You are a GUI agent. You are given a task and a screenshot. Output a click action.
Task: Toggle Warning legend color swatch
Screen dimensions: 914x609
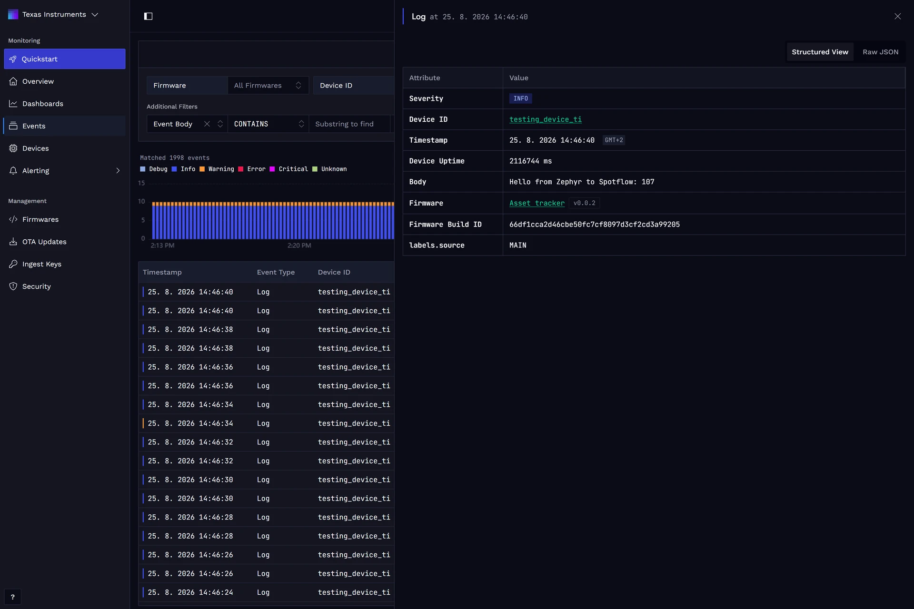coord(202,169)
